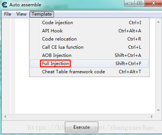Screen dimensions: 162x135
Task: Click horizontal scrollbar left arrow
Action: [x=5, y=116]
